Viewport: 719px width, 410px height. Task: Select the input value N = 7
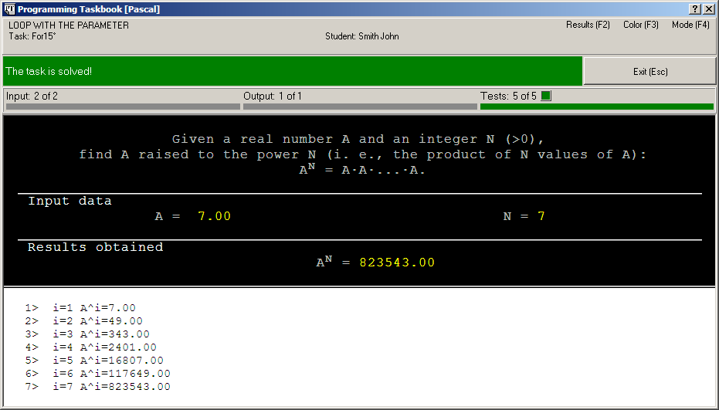click(x=541, y=216)
